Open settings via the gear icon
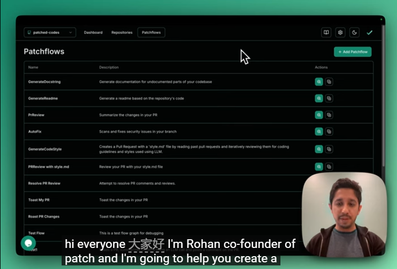 (340, 32)
